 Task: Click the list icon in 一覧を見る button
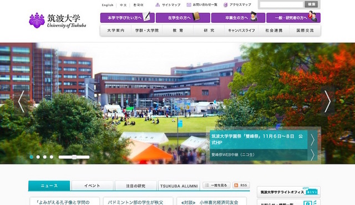click(207, 186)
